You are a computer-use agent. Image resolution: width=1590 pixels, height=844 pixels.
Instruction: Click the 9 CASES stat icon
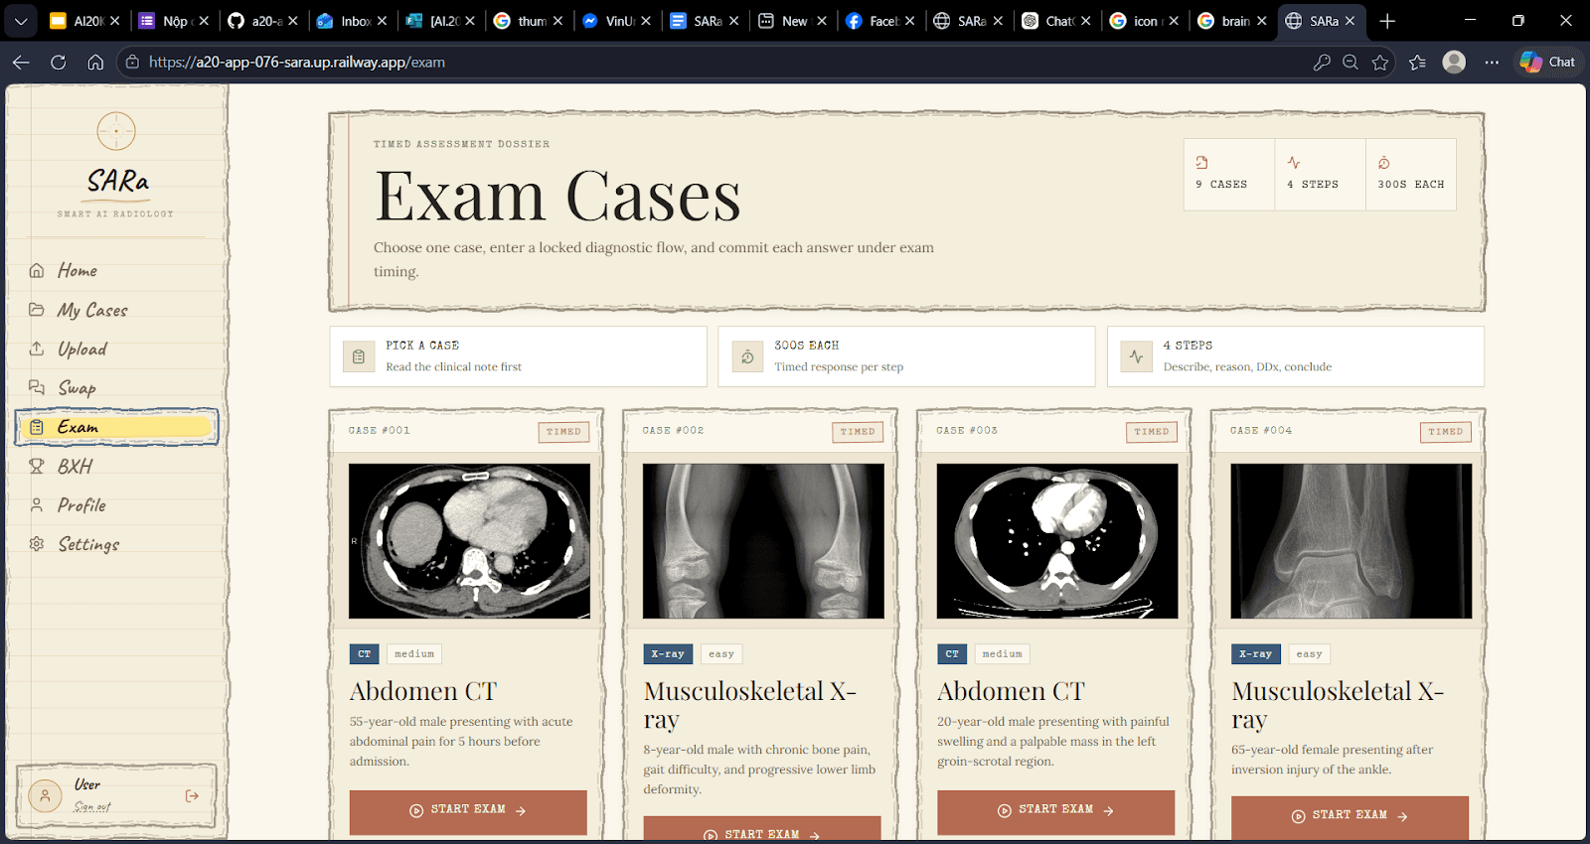click(x=1202, y=163)
